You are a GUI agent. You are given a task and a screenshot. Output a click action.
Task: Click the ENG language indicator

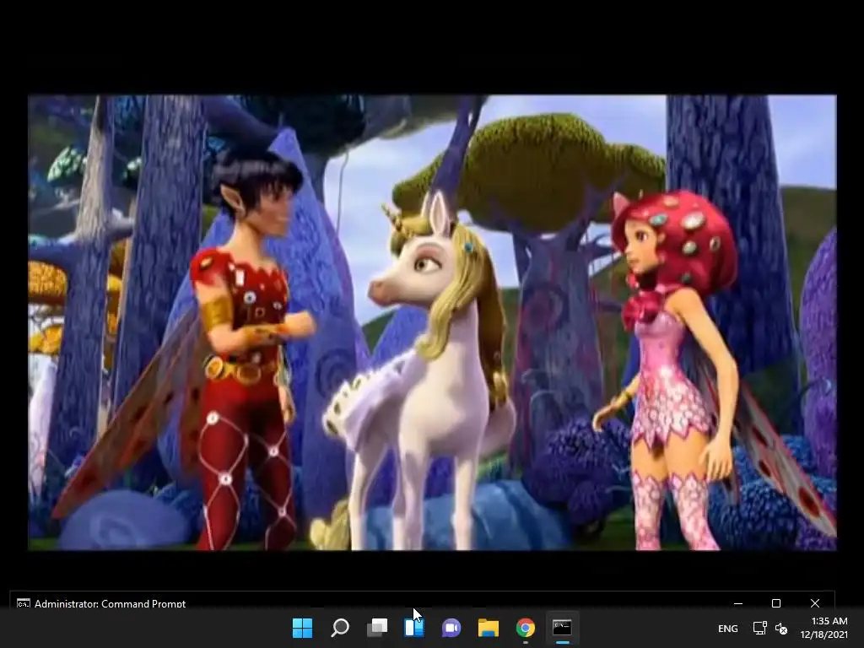pyautogui.click(x=728, y=628)
